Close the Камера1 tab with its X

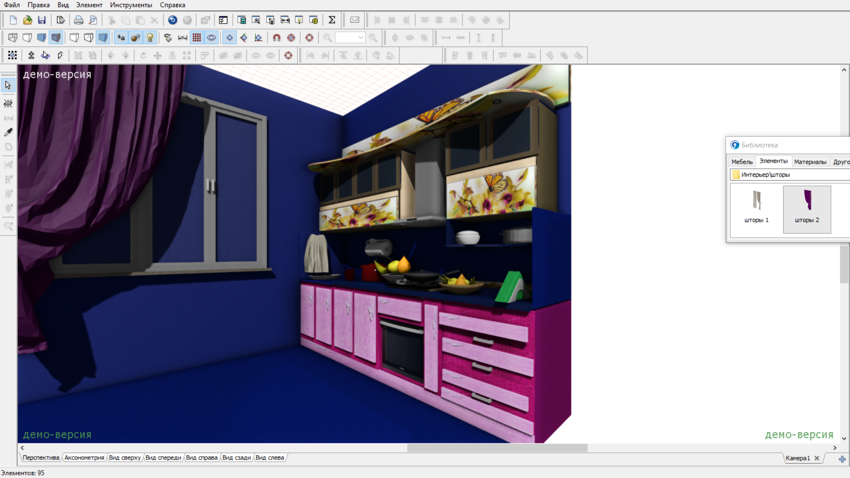[817, 458]
